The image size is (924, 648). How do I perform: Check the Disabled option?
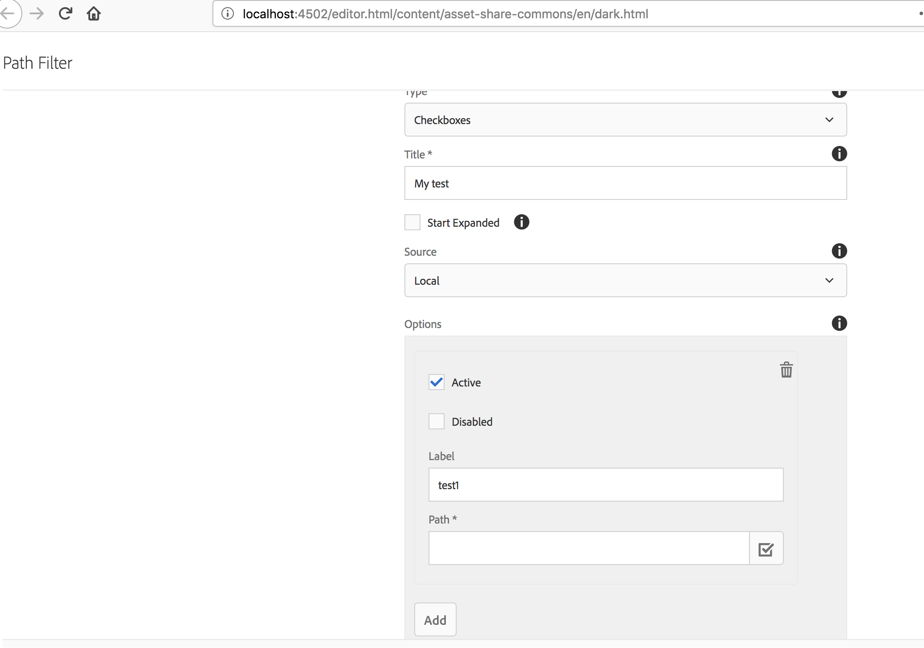point(436,421)
